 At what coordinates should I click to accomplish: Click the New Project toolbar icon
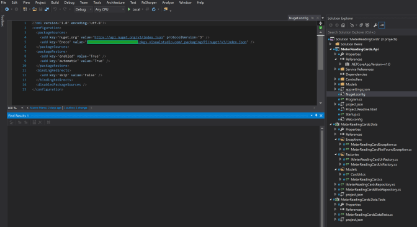(25, 9)
